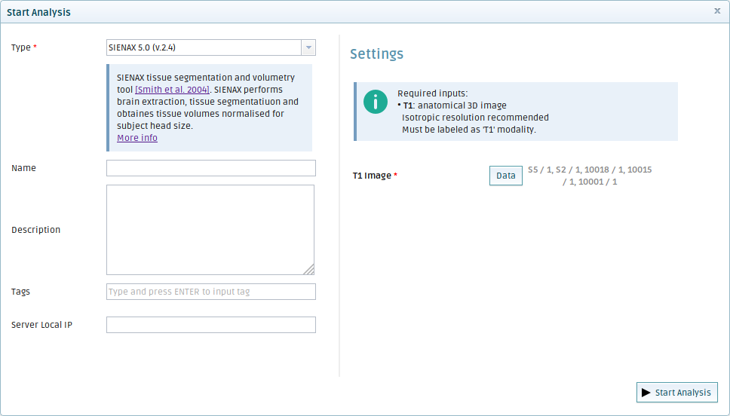
Task: Click the 'T1 Image' label
Action: 372,176
